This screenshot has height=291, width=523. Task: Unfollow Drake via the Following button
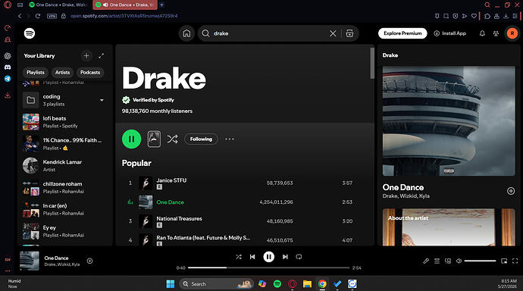click(x=201, y=139)
